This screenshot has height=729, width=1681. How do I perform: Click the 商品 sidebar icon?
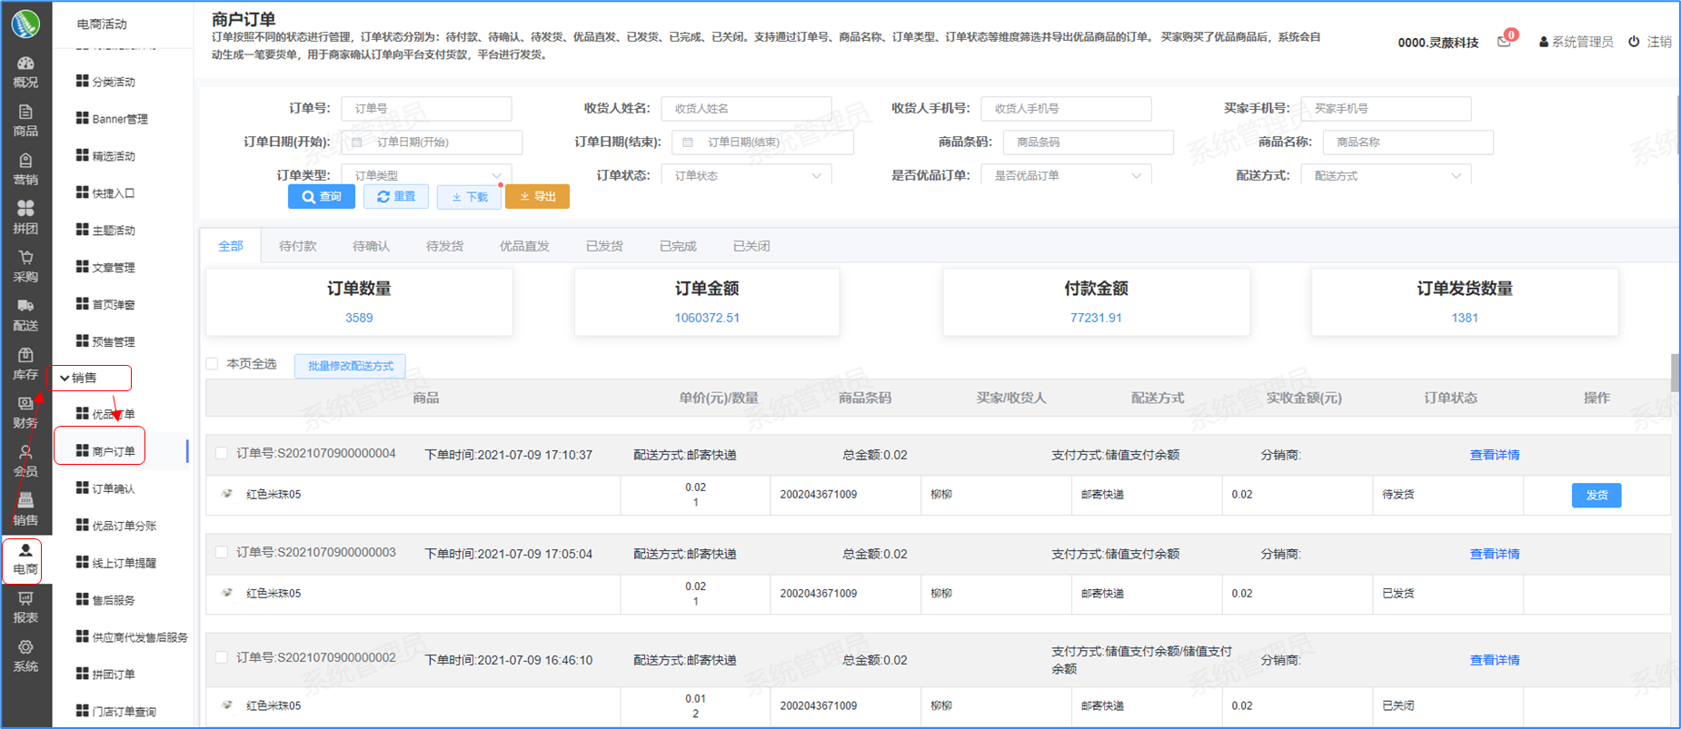[25, 113]
